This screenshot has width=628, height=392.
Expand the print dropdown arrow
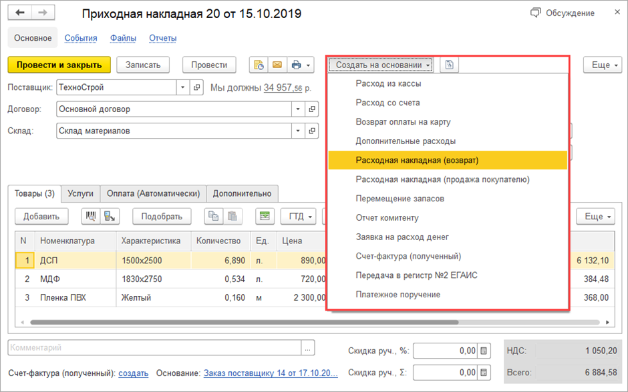[x=309, y=65]
